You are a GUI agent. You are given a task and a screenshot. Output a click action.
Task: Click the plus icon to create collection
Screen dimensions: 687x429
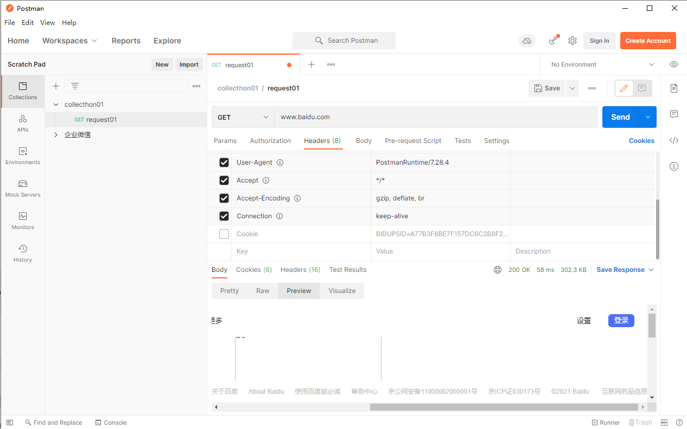55,86
